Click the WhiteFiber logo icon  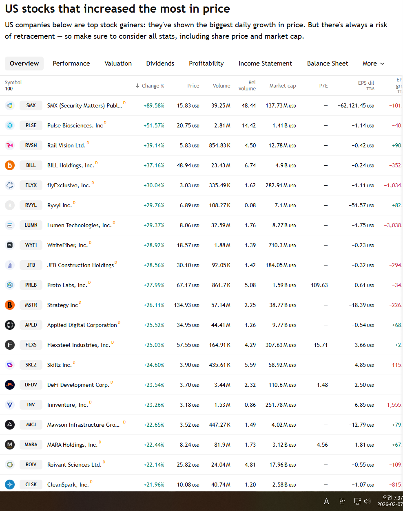(10, 245)
